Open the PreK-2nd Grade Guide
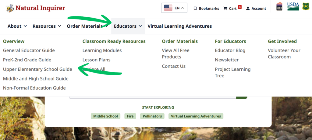The image size is (312, 140). click(x=27, y=60)
